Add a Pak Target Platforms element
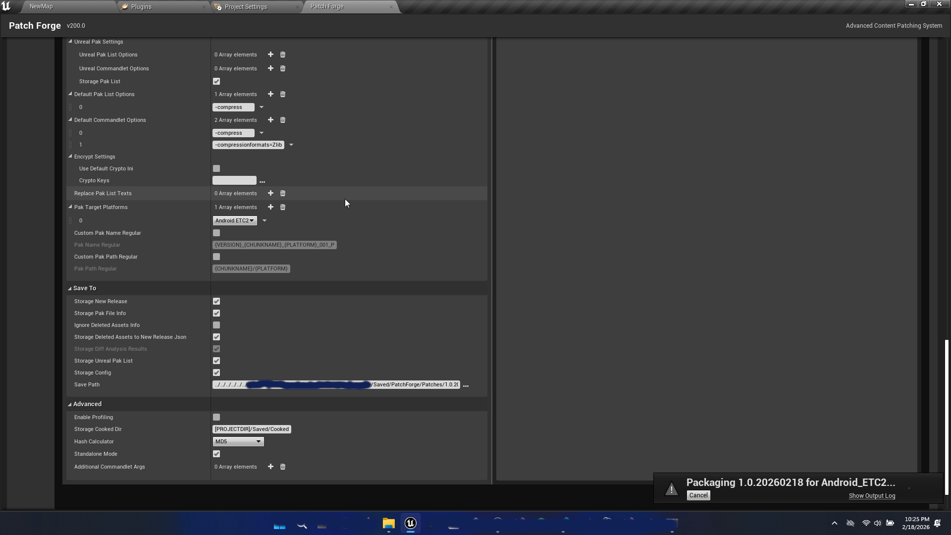951x535 pixels. coord(270,207)
